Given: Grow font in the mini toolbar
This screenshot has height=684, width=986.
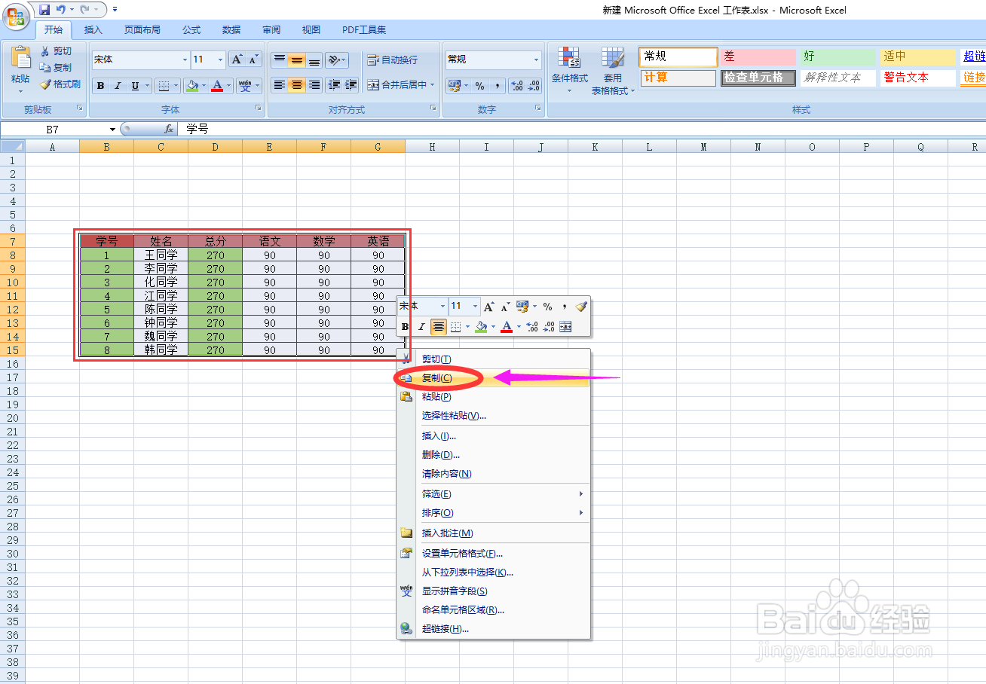Looking at the screenshot, I should [489, 307].
